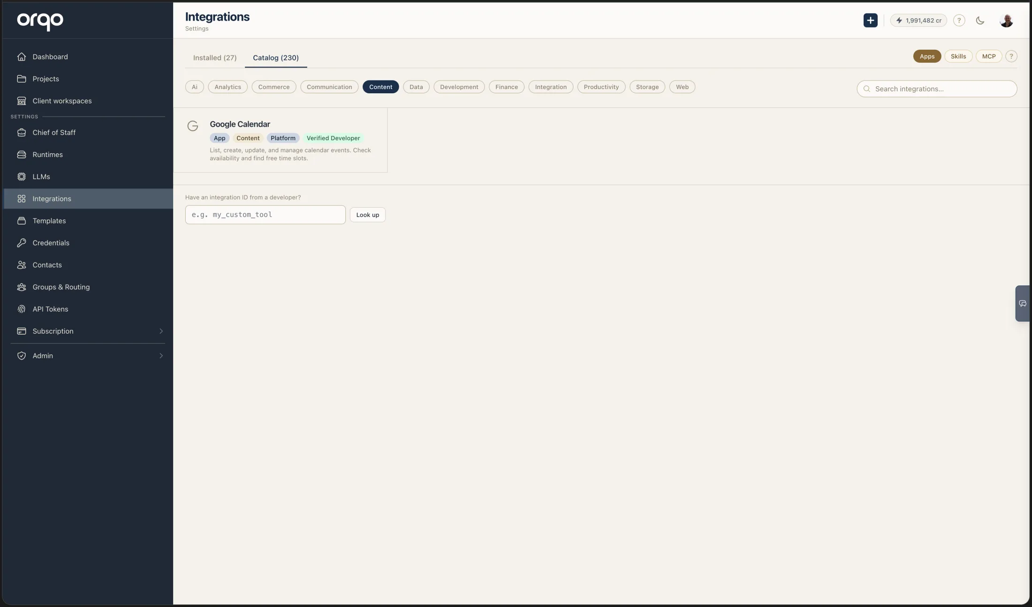Open Client workspaces via its storefront icon
The width and height of the screenshot is (1032, 607).
coord(22,101)
